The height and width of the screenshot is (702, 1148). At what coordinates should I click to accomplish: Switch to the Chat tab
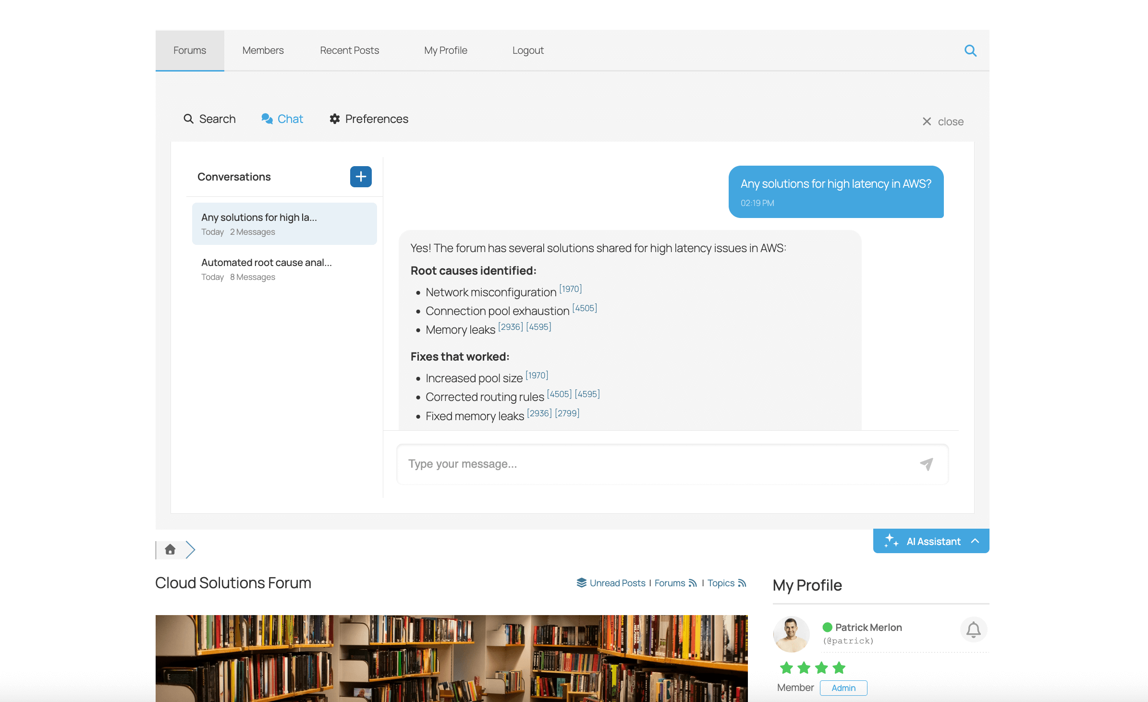pyautogui.click(x=282, y=119)
